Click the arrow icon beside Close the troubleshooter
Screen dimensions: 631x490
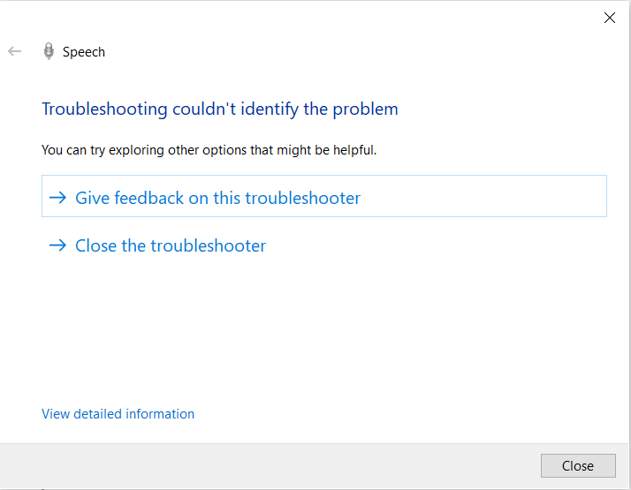point(57,245)
